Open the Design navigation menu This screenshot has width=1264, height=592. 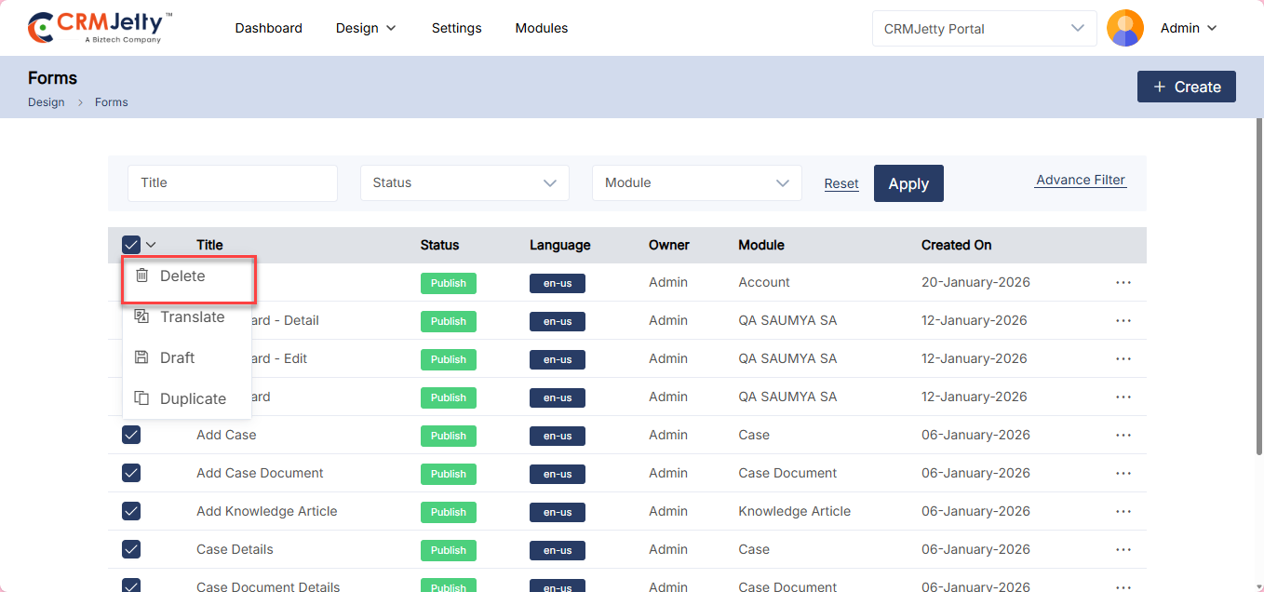tap(366, 28)
